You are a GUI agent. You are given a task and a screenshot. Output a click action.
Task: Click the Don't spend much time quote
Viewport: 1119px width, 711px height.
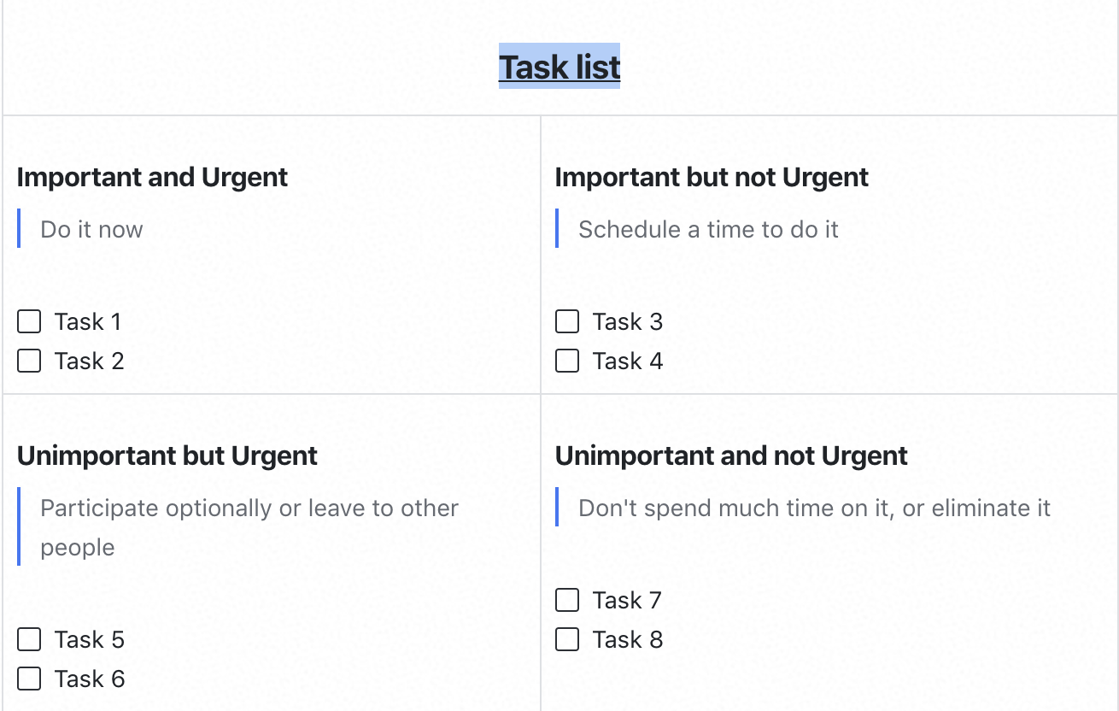[x=814, y=508]
